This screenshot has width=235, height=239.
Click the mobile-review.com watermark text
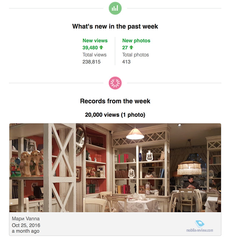click(x=199, y=230)
